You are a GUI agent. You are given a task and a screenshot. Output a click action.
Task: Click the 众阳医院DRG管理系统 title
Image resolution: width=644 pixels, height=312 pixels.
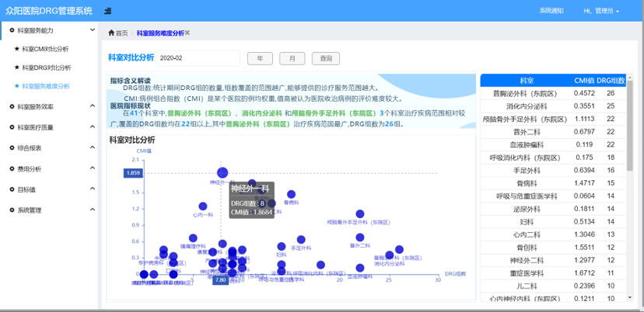coord(48,11)
